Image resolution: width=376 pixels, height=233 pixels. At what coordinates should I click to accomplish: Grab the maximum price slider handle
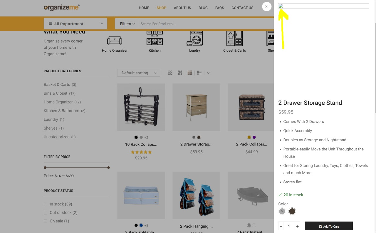point(108,168)
